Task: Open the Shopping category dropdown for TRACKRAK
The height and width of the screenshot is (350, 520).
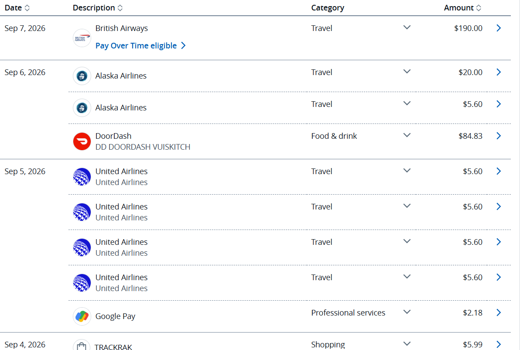Action: point(407,344)
